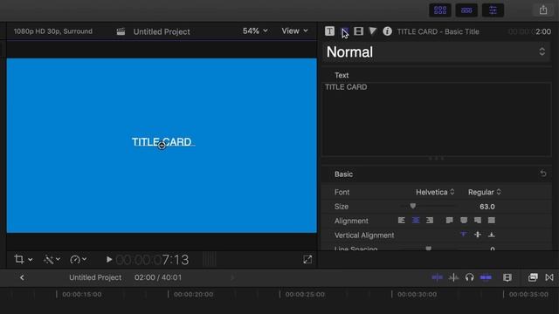Align text right
The image size is (559, 314).
click(430, 221)
